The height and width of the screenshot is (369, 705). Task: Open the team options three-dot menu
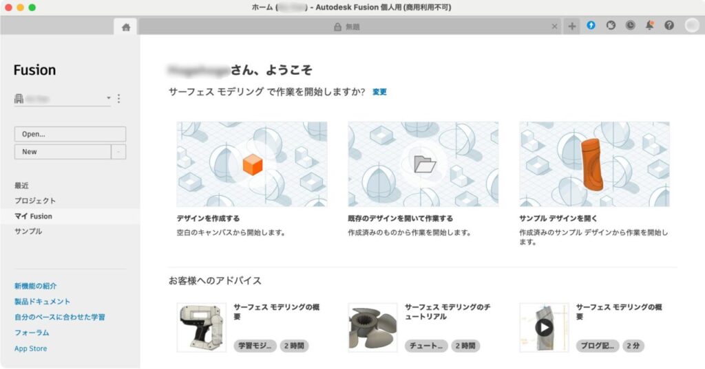click(x=118, y=98)
